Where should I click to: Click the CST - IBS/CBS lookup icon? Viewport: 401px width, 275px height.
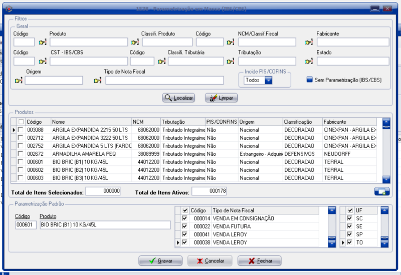[x=43, y=61]
